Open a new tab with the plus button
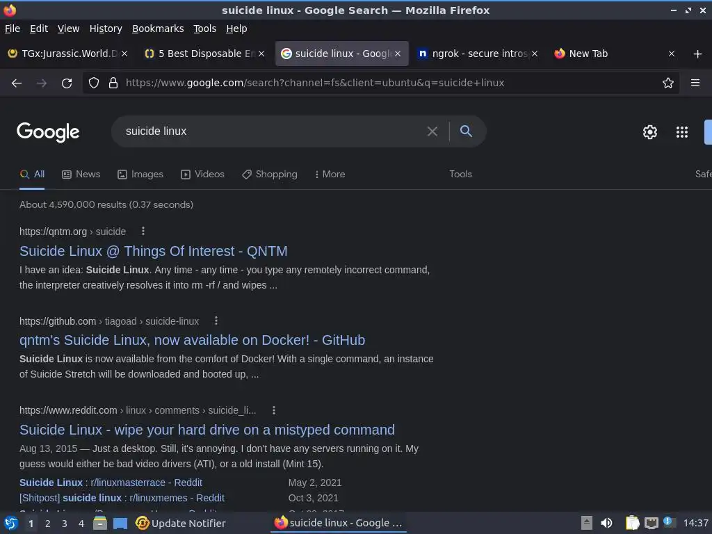This screenshot has height=534, width=712. [698, 54]
